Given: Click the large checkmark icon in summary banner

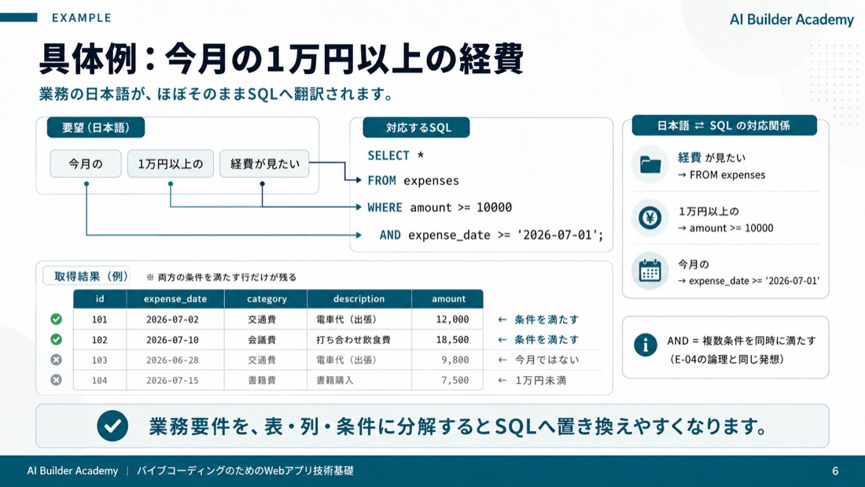Looking at the screenshot, I should tap(112, 426).
